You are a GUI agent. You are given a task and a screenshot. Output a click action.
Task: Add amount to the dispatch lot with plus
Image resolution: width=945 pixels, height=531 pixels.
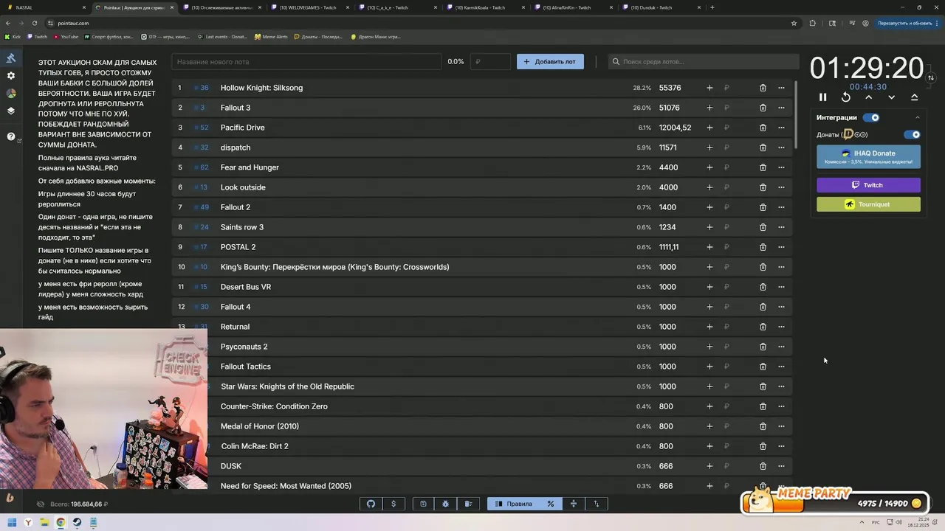click(x=709, y=147)
